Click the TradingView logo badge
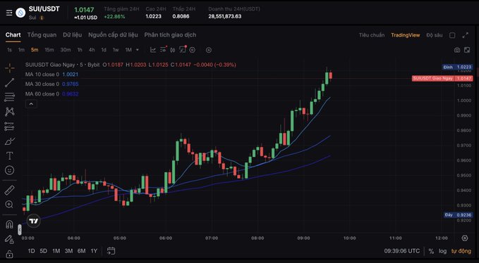The height and width of the screenshot is (263, 479). [34, 221]
